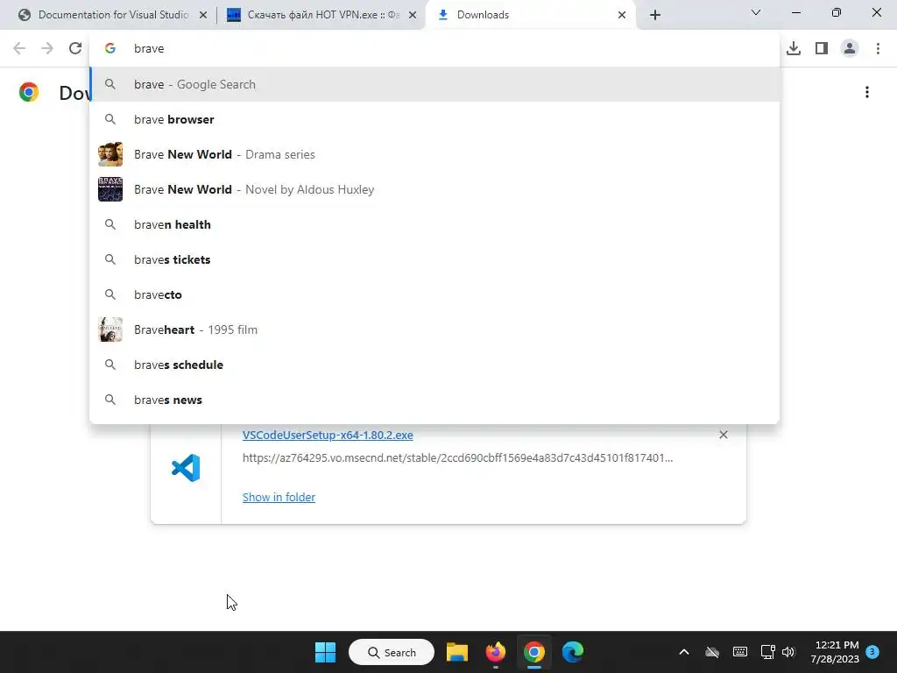Screen dimensions: 897x673
Task: Open a new tab with plus icon
Action: click(x=655, y=15)
